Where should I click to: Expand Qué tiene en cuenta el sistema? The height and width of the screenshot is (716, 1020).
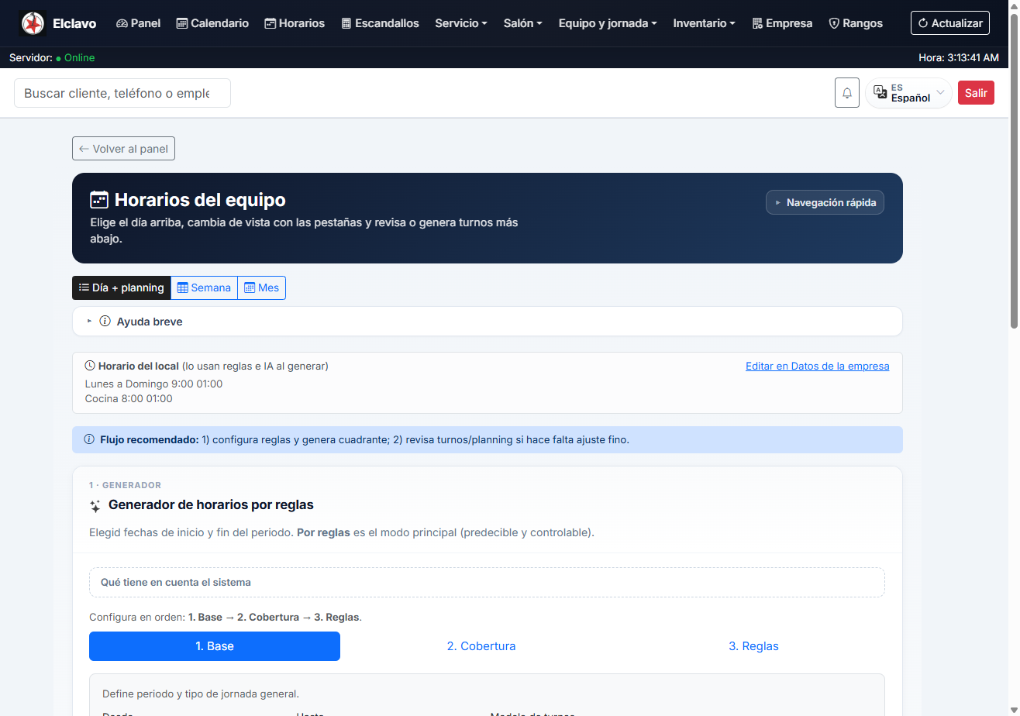pos(487,582)
